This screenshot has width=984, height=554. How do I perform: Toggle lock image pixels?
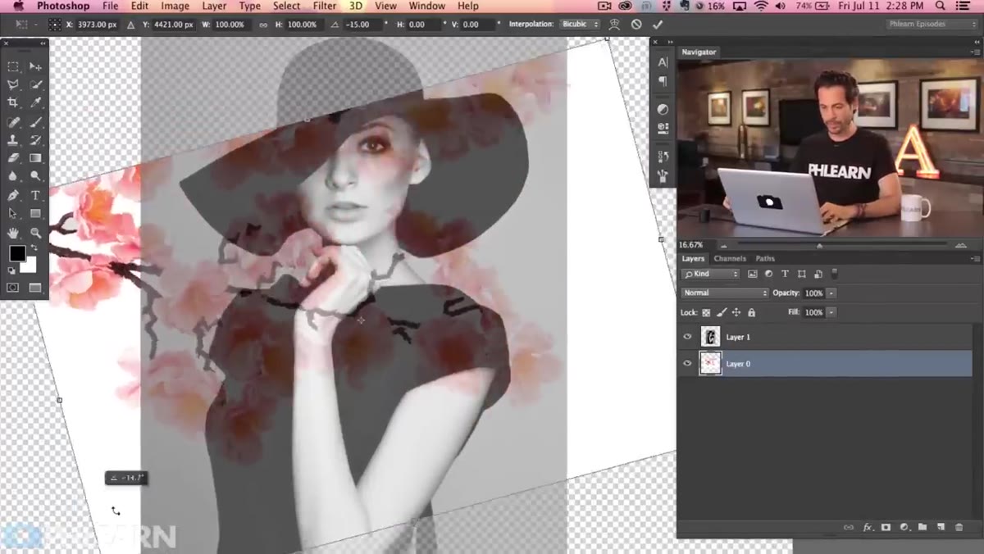(722, 312)
